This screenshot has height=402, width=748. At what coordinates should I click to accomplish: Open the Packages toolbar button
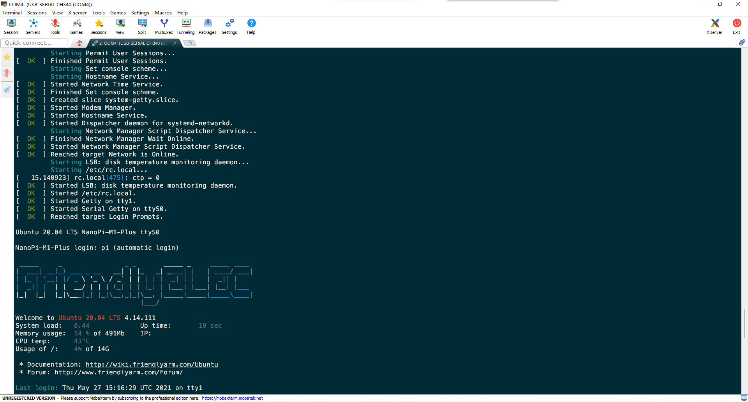click(x=208, y=26)
